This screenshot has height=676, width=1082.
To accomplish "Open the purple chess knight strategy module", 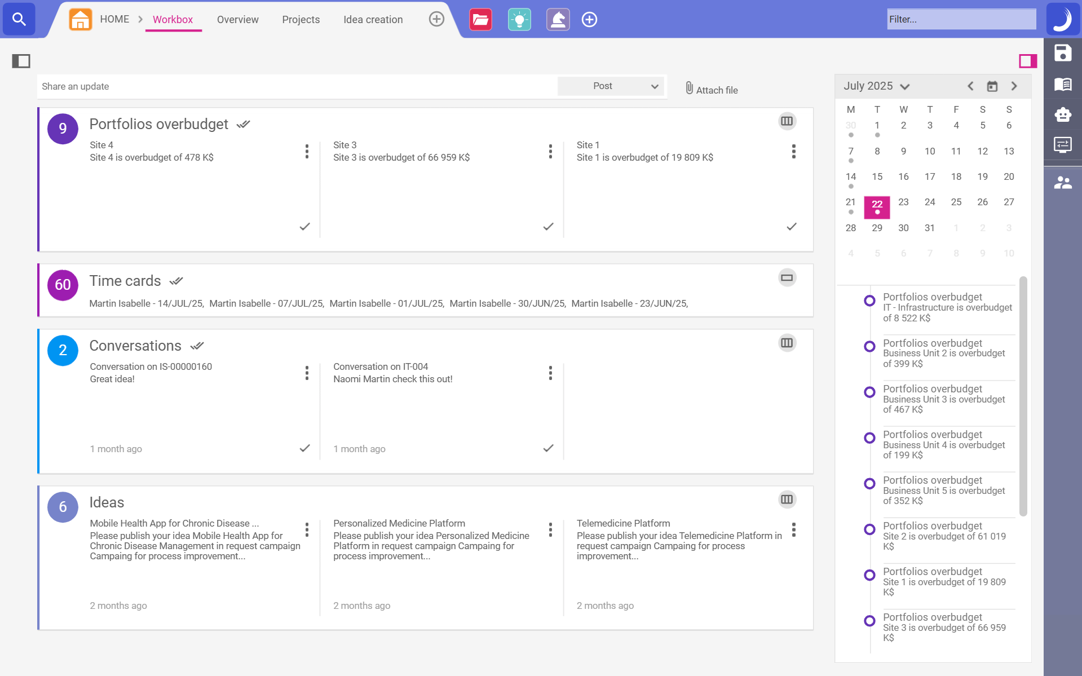I will point(558,20).
